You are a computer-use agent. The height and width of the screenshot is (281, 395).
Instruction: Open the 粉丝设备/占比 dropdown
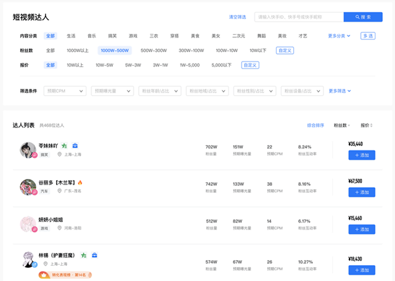click(x=303, y=91)
